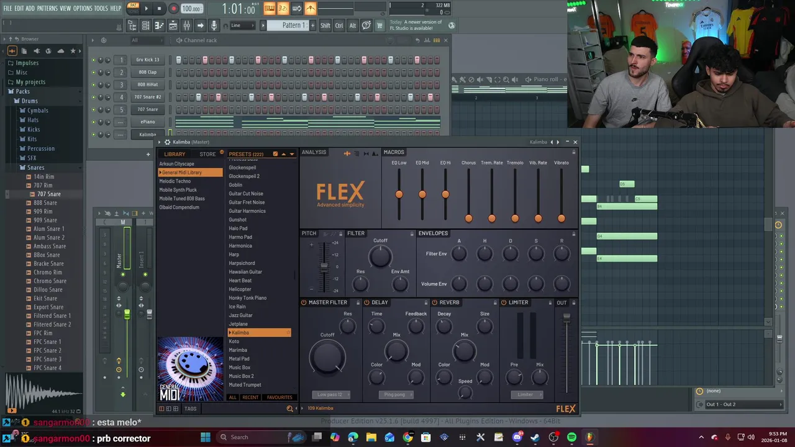Switch to FLEX STORE tab
The image size is (795, 447).
(x=207, y=154)
